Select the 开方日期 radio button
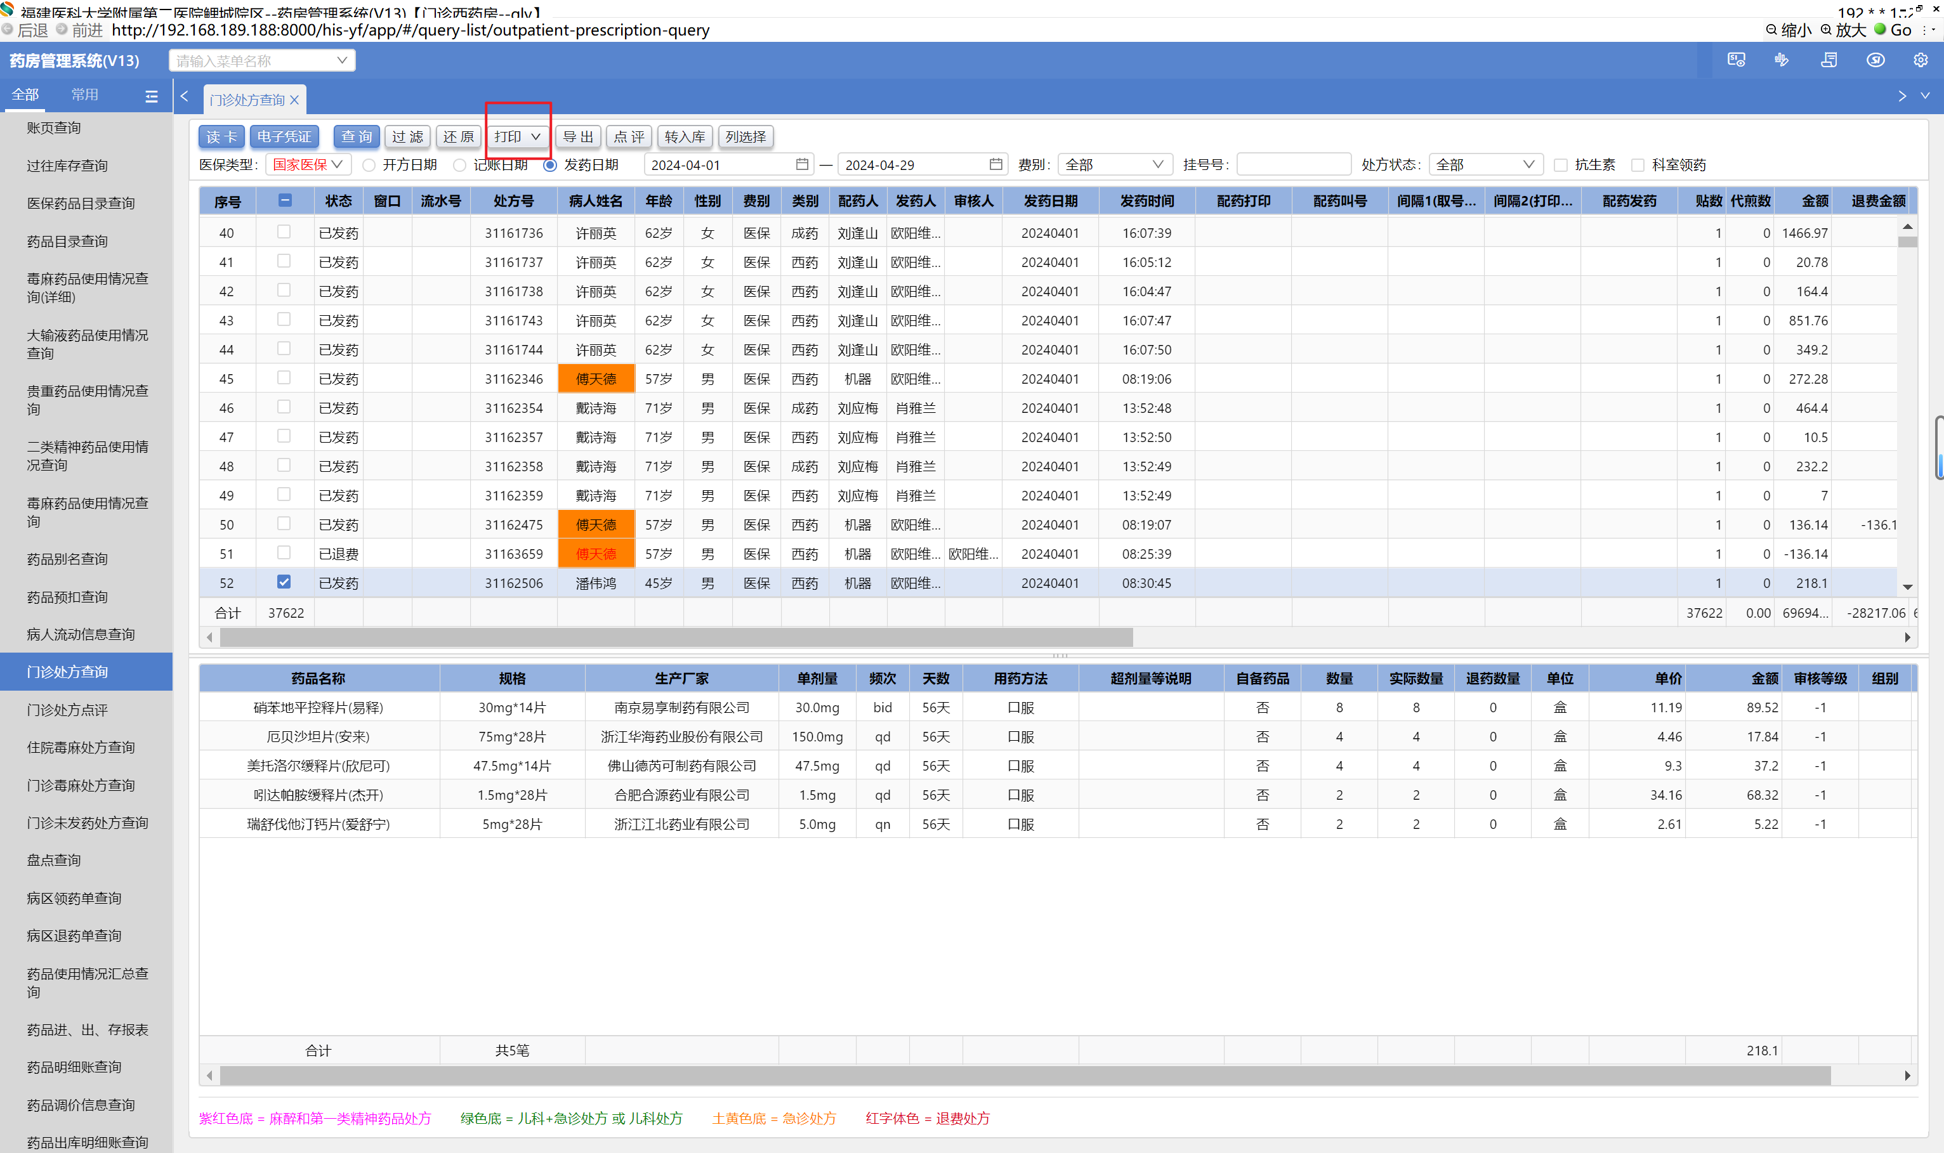Image resolution: width=1944 pixels, height=1153 pixels. point(370,165)
